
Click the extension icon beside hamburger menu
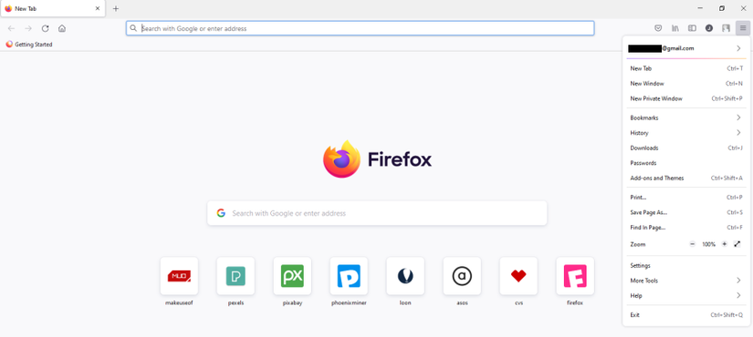pyautogui.click(x=727, y=28)
